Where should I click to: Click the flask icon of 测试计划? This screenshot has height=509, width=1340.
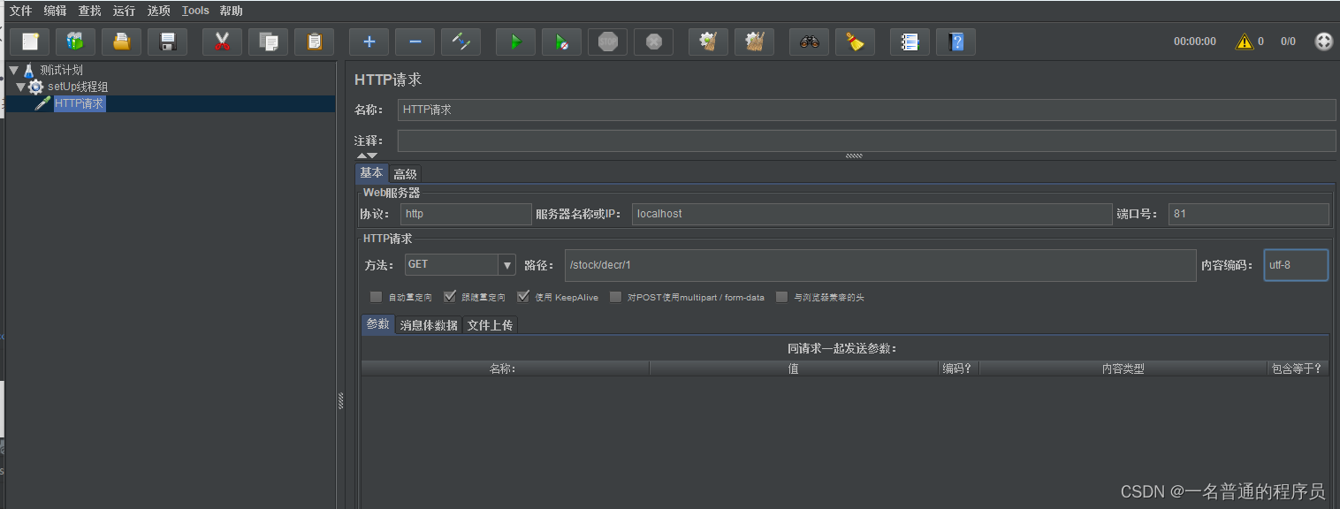(29, 70)
